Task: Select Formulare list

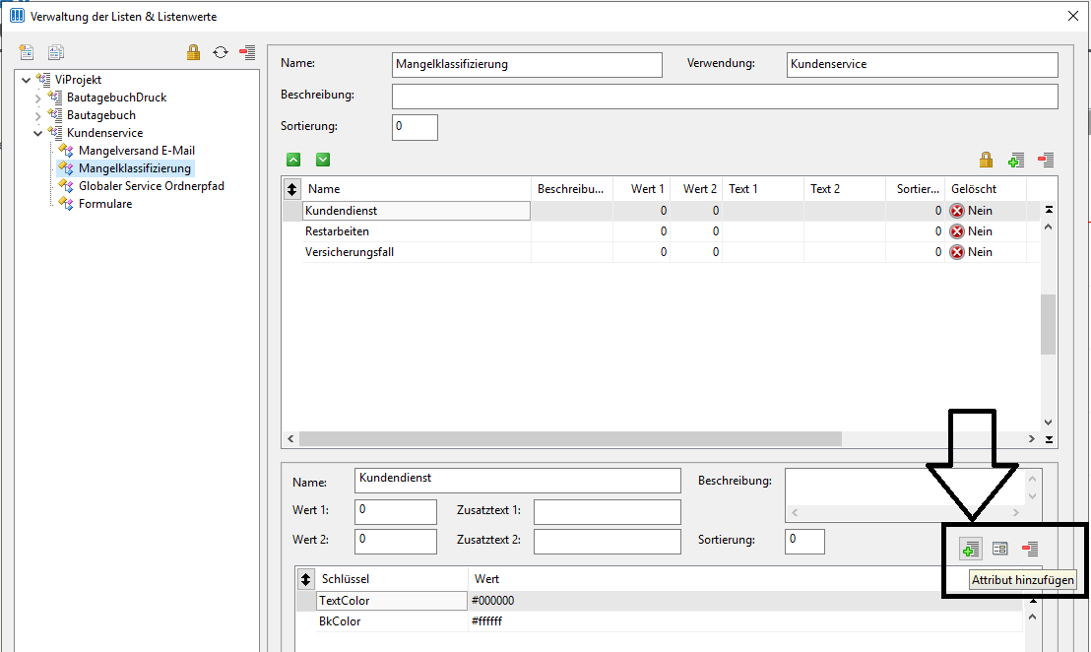Action: tap(105, 203)
